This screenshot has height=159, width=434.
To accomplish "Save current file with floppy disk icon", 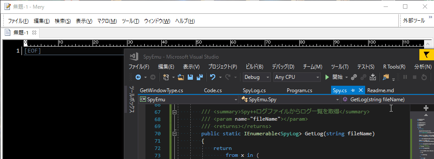I will (190, 77).
